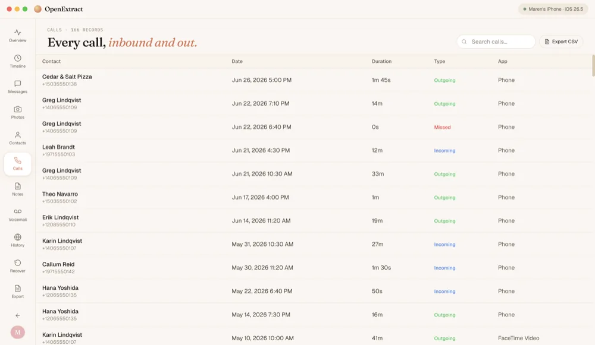Click the OpenExtract app logo
This screenshot has width=595, height=345.
(x=37, y=9)
